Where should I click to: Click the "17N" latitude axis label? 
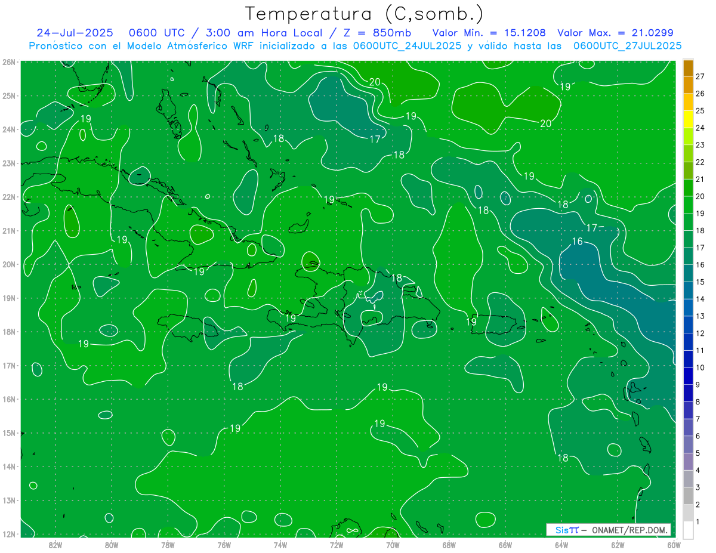9,365
